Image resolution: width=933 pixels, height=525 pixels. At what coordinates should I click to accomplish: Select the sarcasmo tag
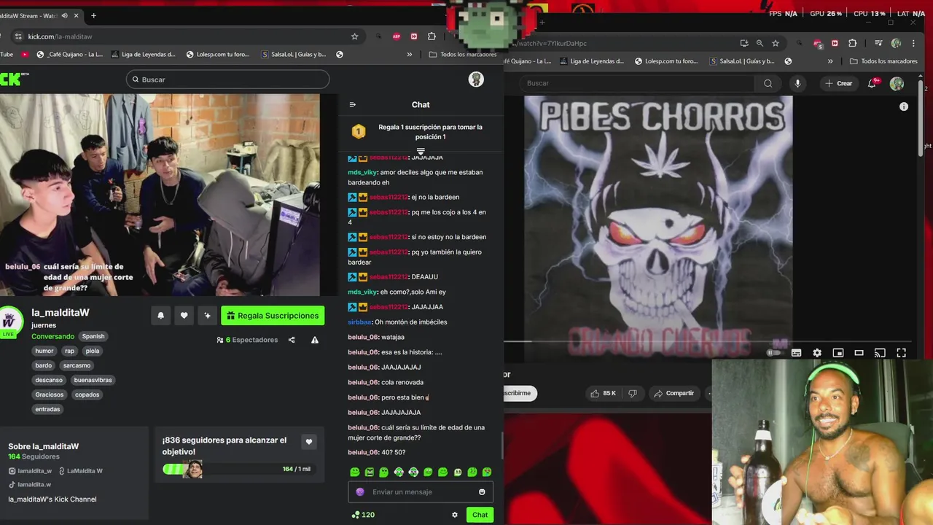77,365
